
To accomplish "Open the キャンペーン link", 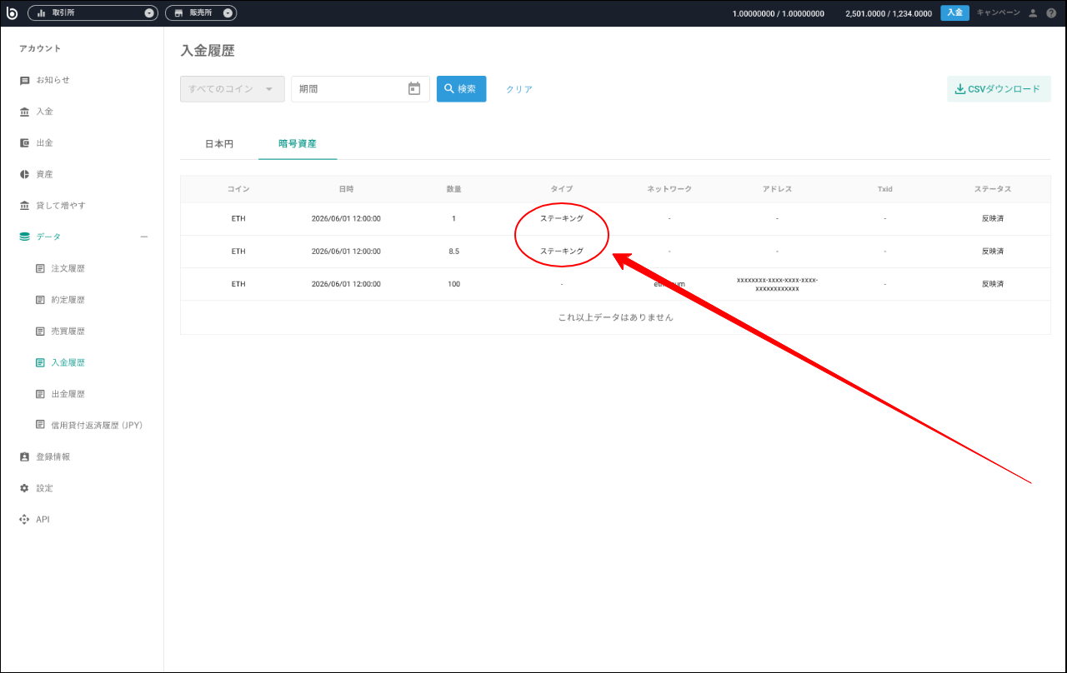I will [998, 13].
